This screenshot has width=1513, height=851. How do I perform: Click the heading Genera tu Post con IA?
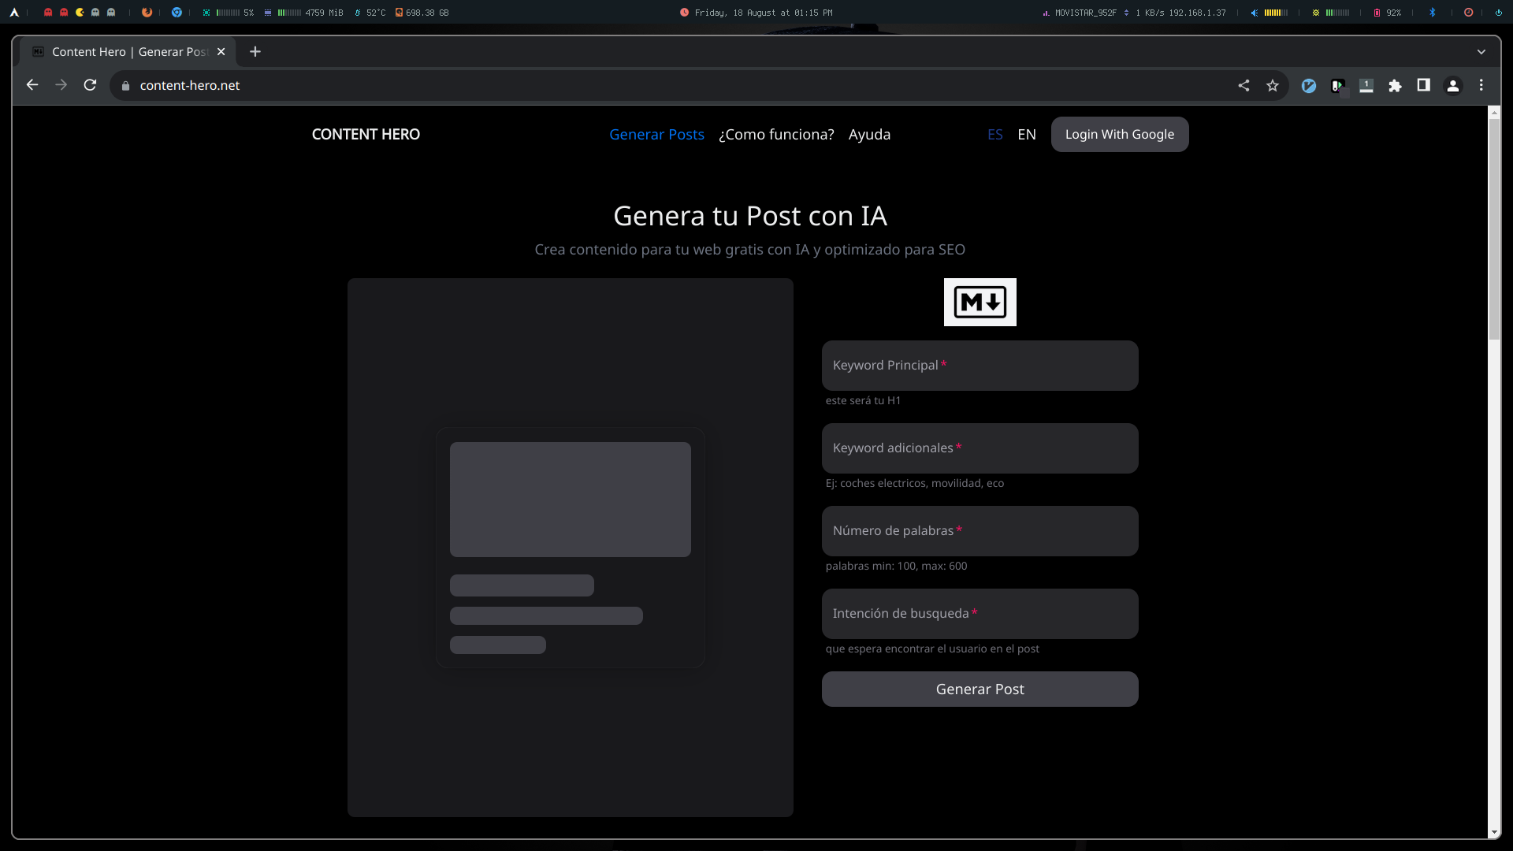point(750,216)
